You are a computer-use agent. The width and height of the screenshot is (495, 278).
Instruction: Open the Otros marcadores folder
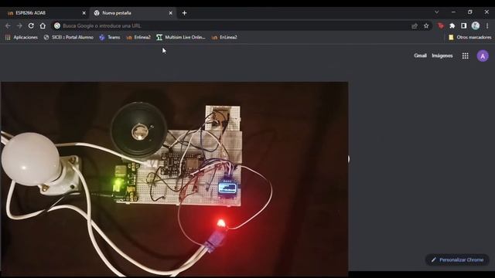click(x=469, y=37)
